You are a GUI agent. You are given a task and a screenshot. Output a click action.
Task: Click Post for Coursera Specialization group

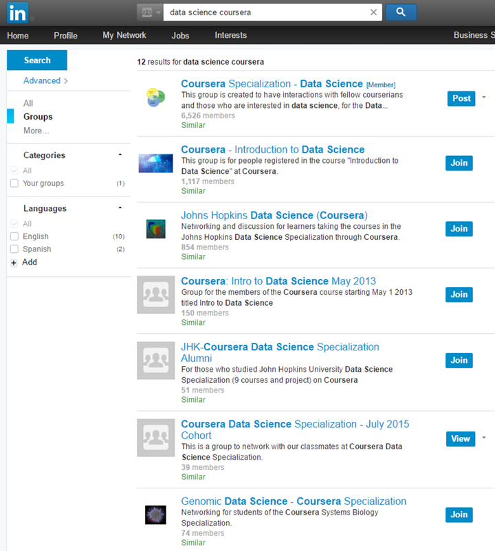point(461,98)
